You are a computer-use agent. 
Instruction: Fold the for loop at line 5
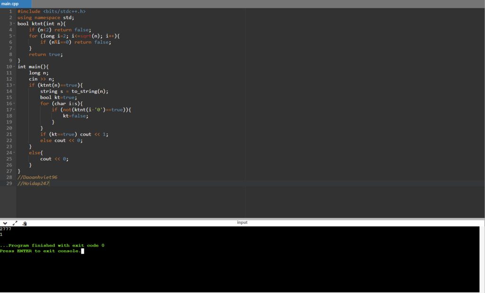coord(14,36)
